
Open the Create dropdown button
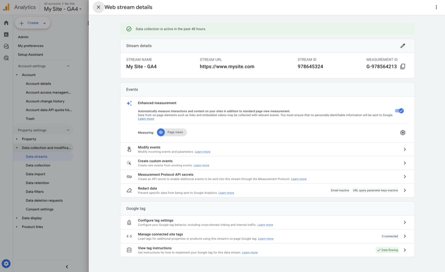[x=32, y=23]
